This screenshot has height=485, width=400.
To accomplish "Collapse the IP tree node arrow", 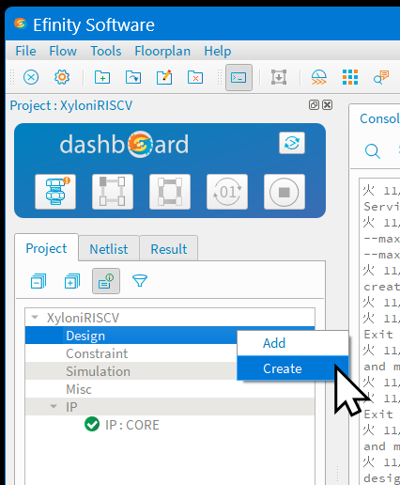I will [54, 407].
